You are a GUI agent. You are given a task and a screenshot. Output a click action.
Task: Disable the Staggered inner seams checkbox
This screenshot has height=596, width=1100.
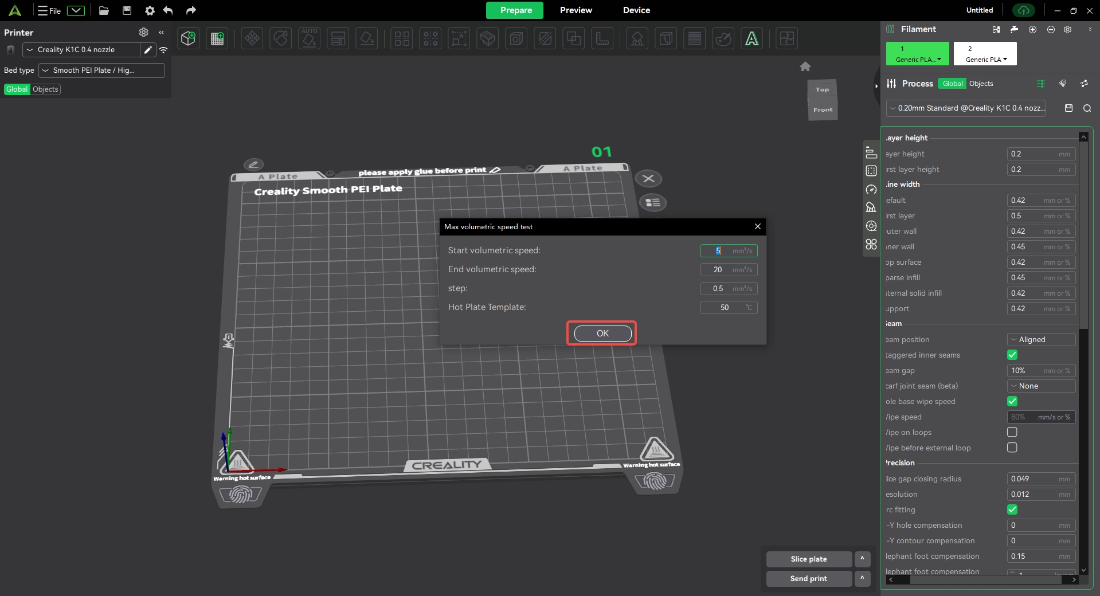coord(1012,355)
